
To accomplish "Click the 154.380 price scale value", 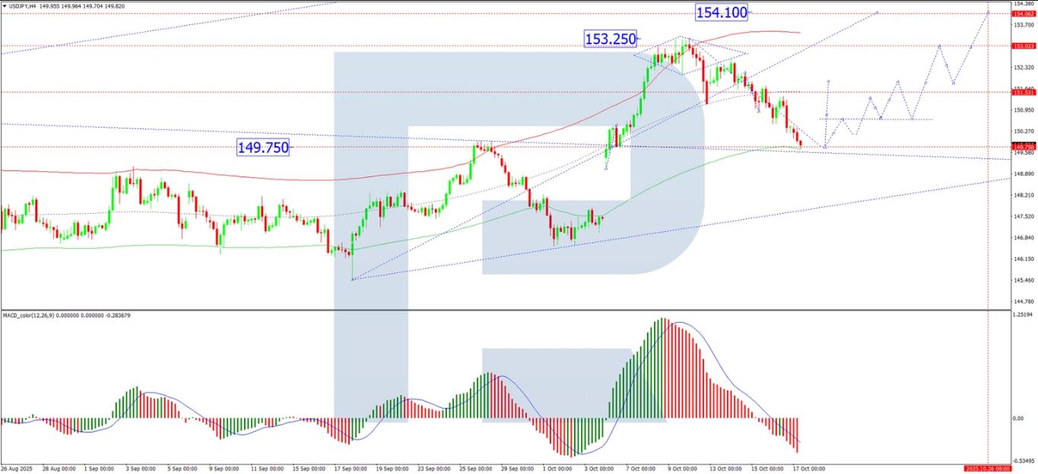I will click(1024, 4).
